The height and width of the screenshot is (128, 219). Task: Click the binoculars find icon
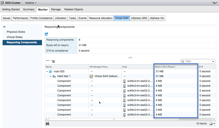47,124
